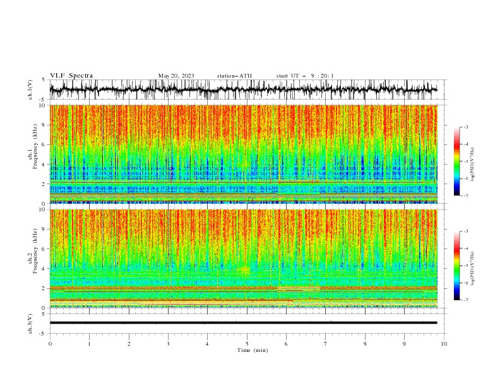Click the log(PSD) label beside ch.1 color bar

click(x=473, y=165)
